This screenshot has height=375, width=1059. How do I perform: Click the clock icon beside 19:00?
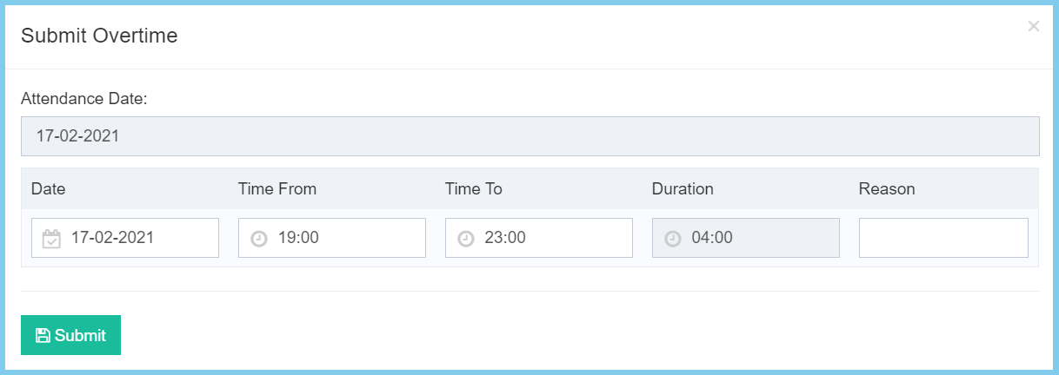click(258, 239)
